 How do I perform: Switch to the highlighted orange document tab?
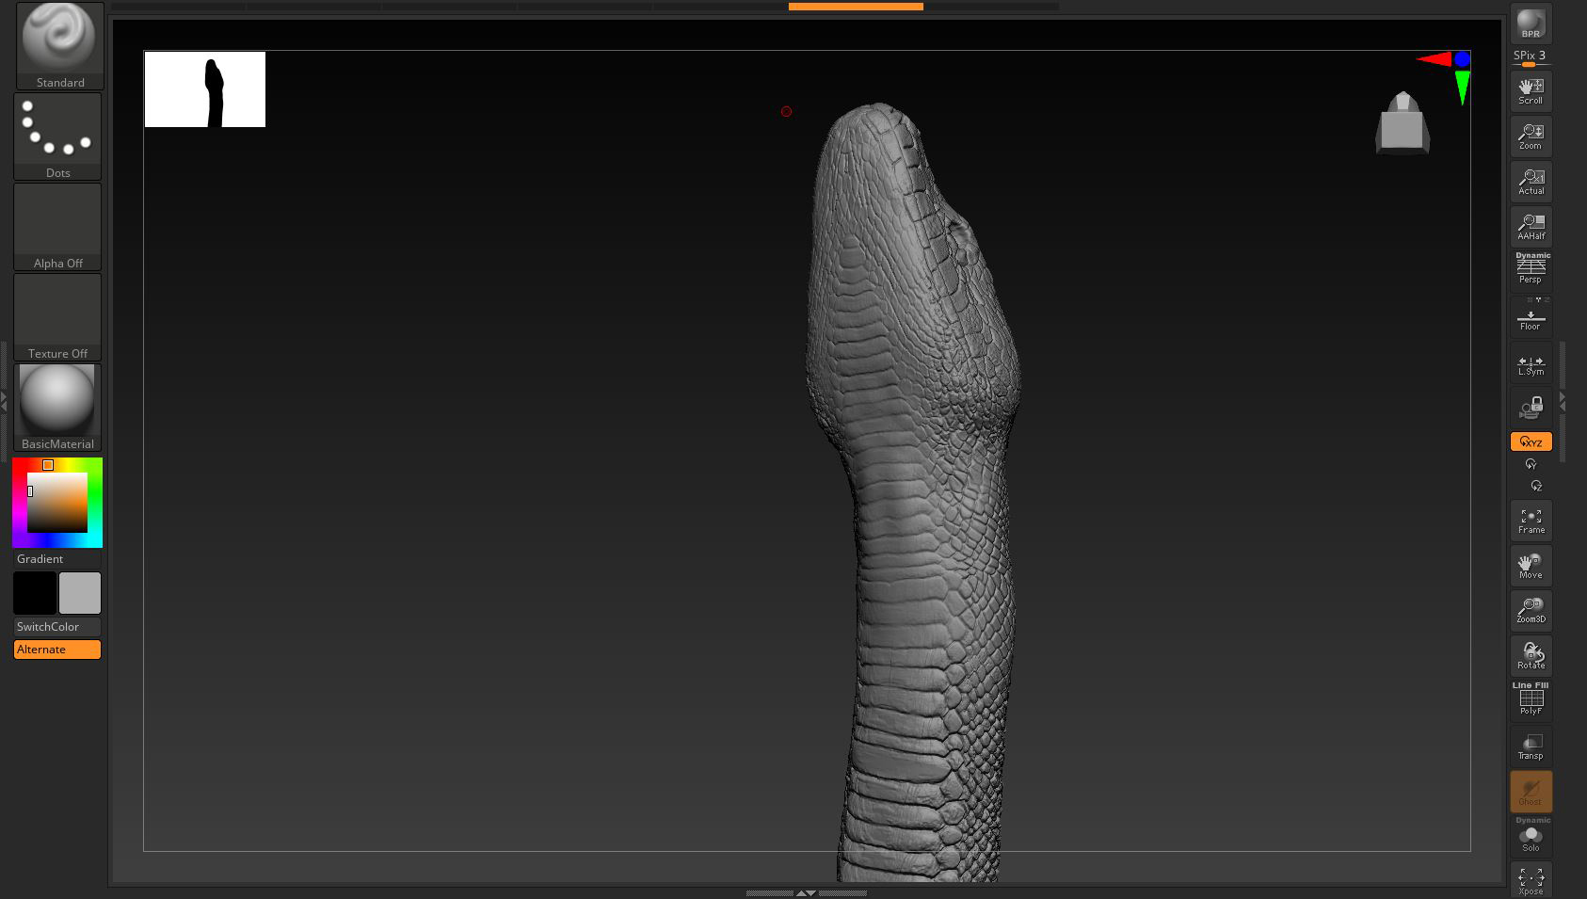coord(855,5)
